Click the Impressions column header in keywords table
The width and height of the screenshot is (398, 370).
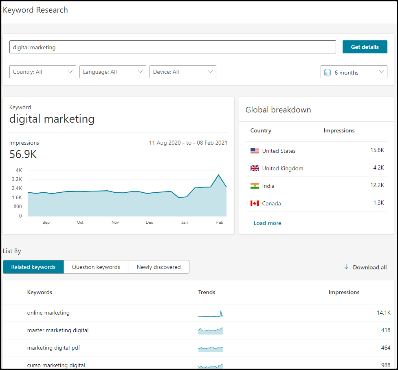pyautogui.click(x=344, y=292)
